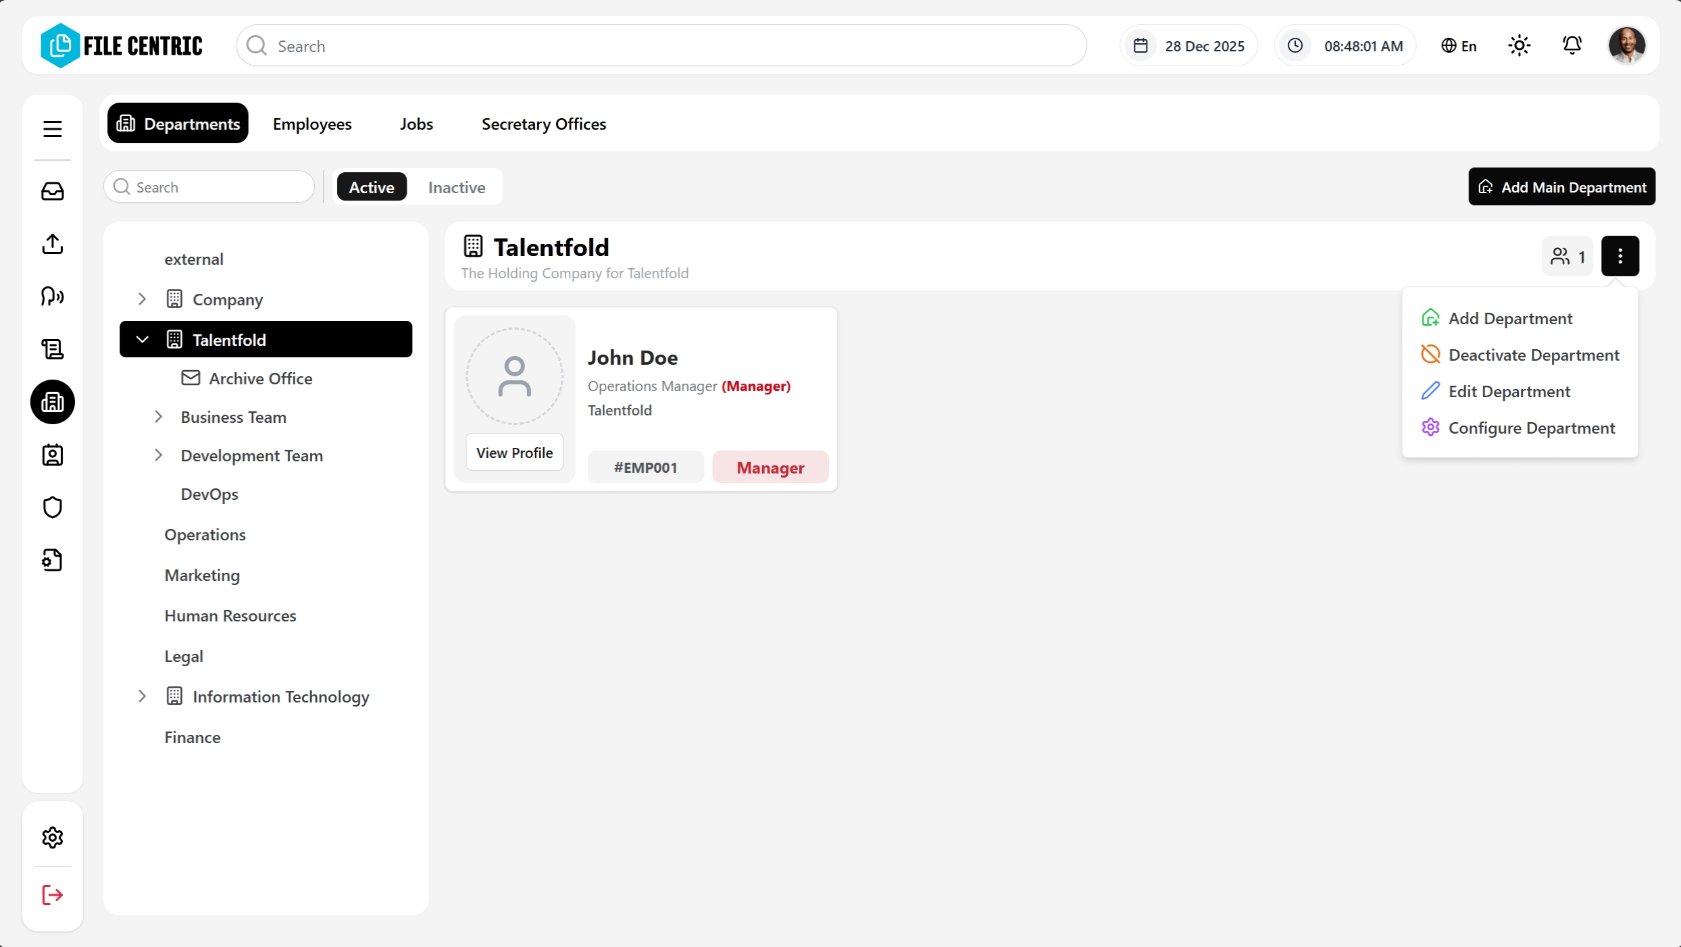Click the security shield icon
The image size is (1681, 947).
tap(52, 507)
